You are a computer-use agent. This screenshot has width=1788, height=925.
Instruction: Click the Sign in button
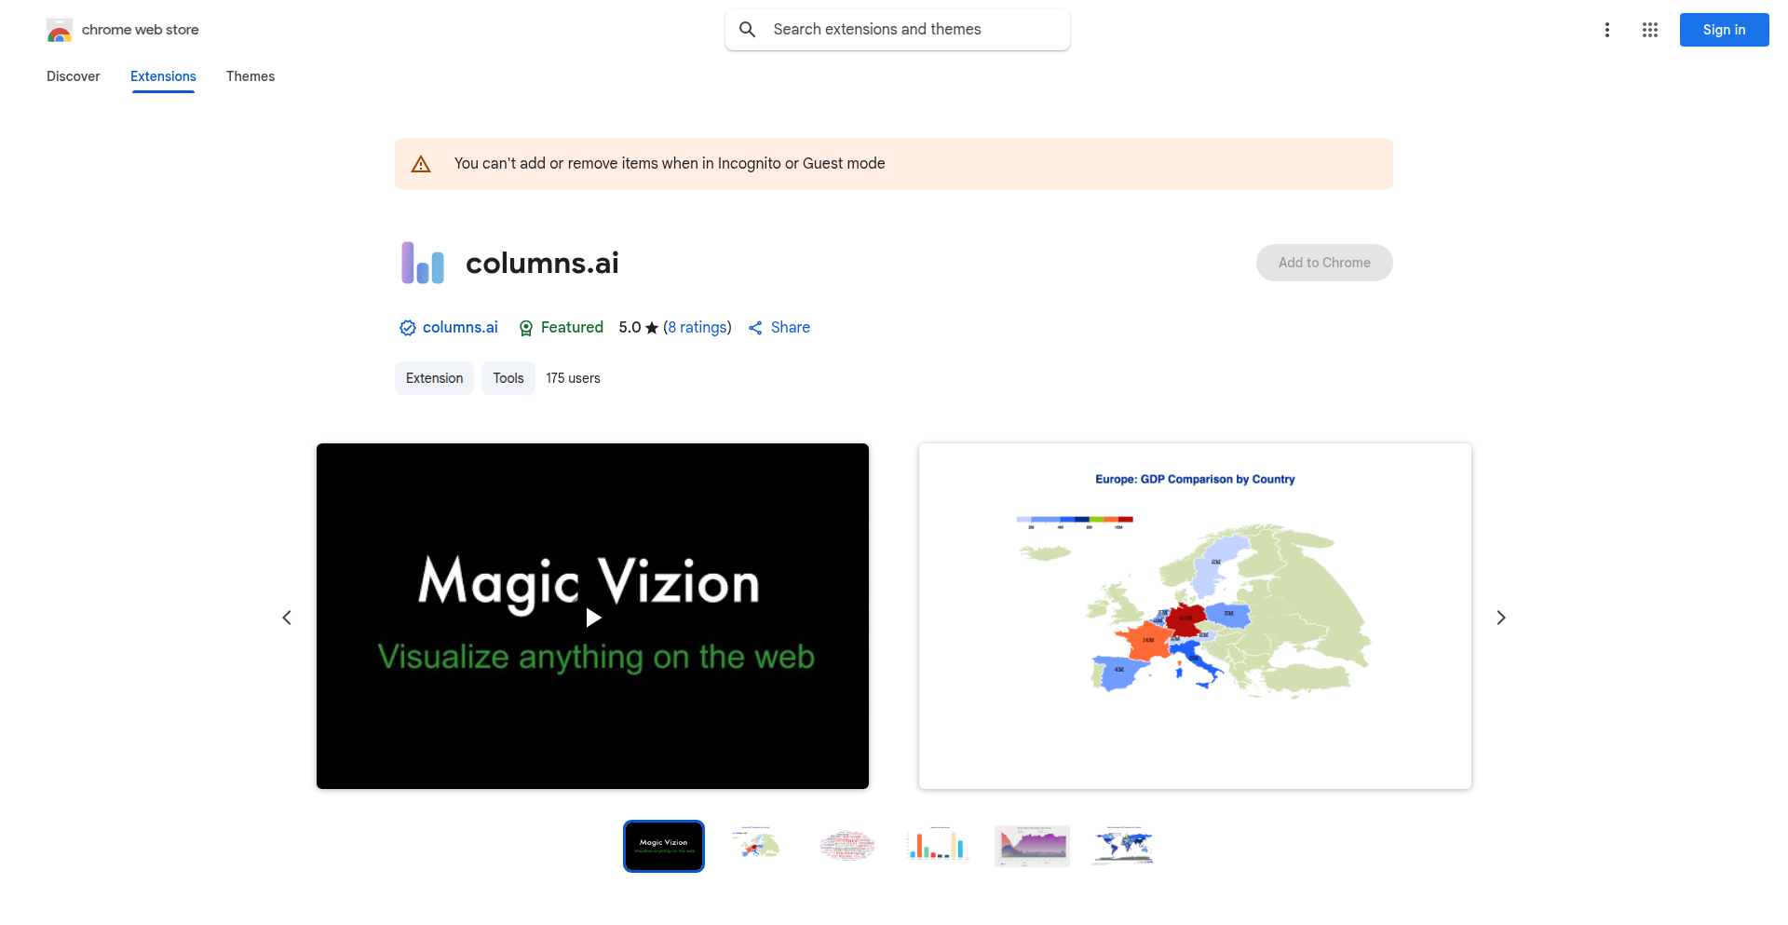tap(1724, 30)
